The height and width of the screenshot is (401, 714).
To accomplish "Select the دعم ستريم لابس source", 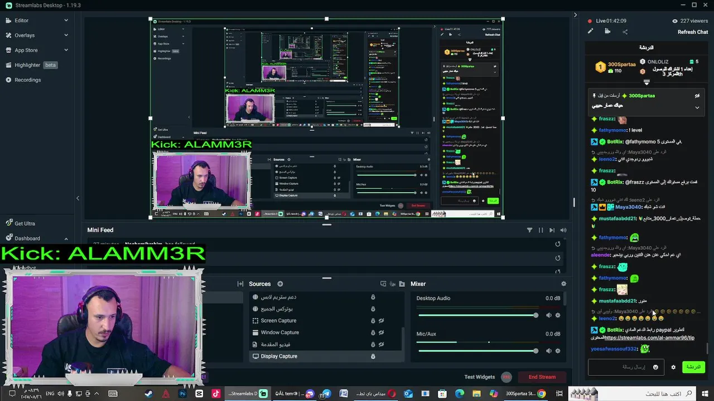I will (326, 297).
